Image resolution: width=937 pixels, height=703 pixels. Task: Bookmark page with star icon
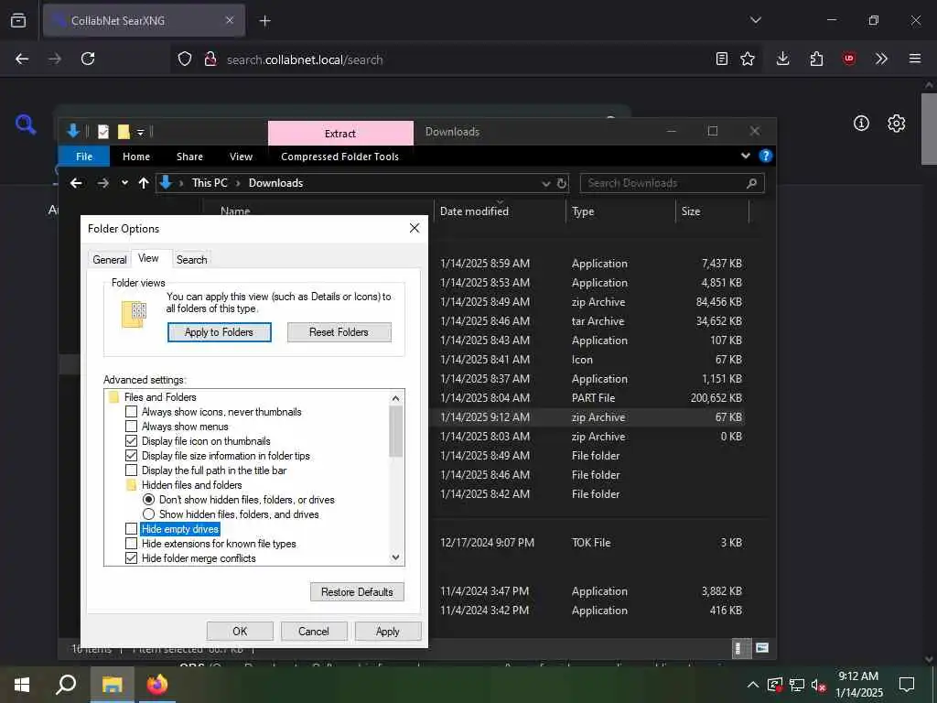coord(748,59)
